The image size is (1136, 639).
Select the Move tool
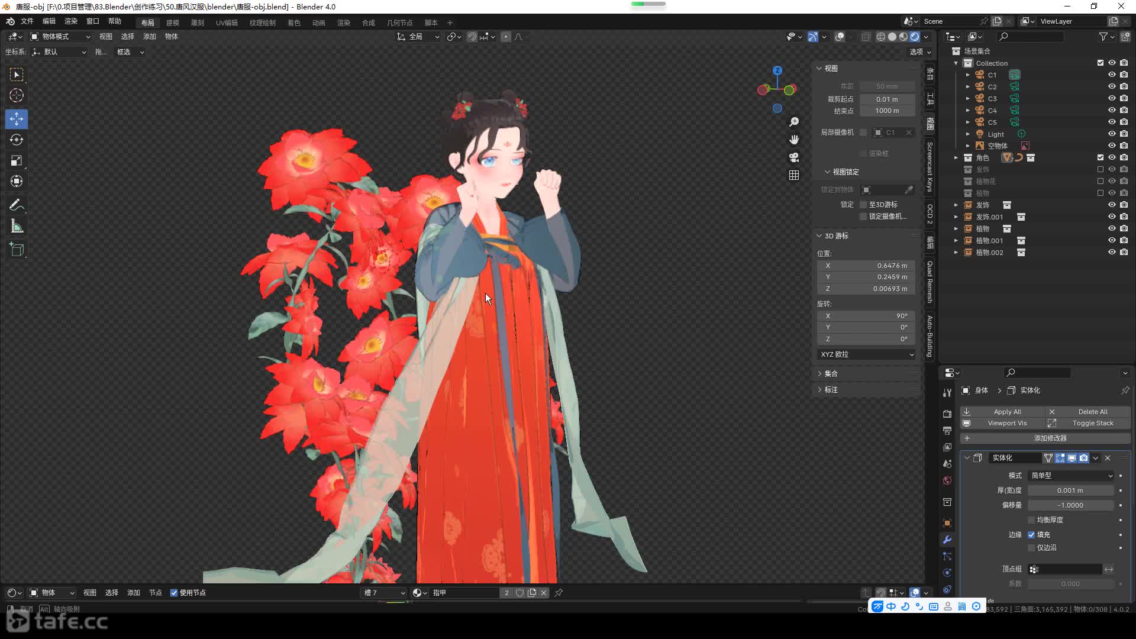click(x=17, y=119)
